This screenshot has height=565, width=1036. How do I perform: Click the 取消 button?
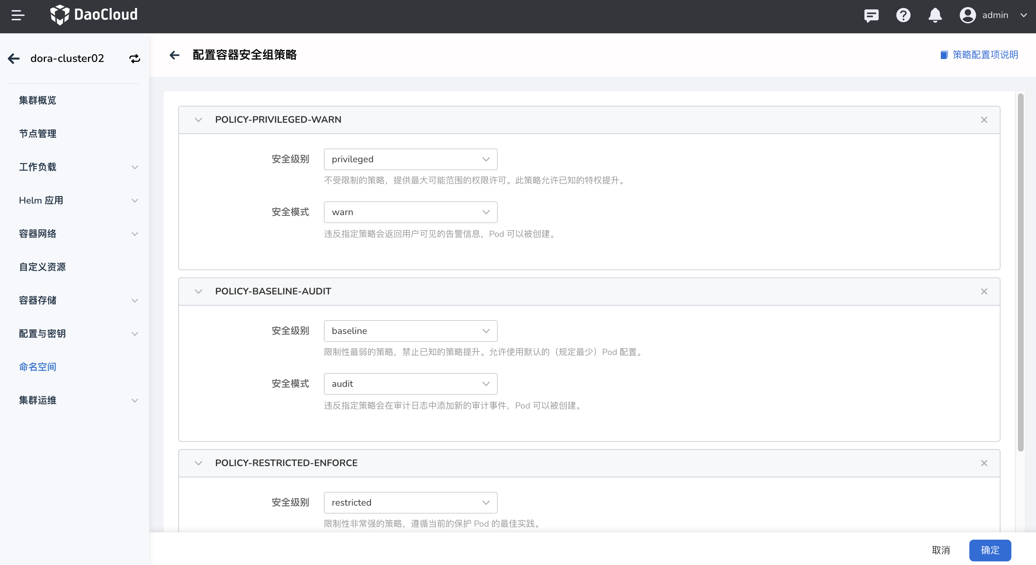[x=941, y=550]
